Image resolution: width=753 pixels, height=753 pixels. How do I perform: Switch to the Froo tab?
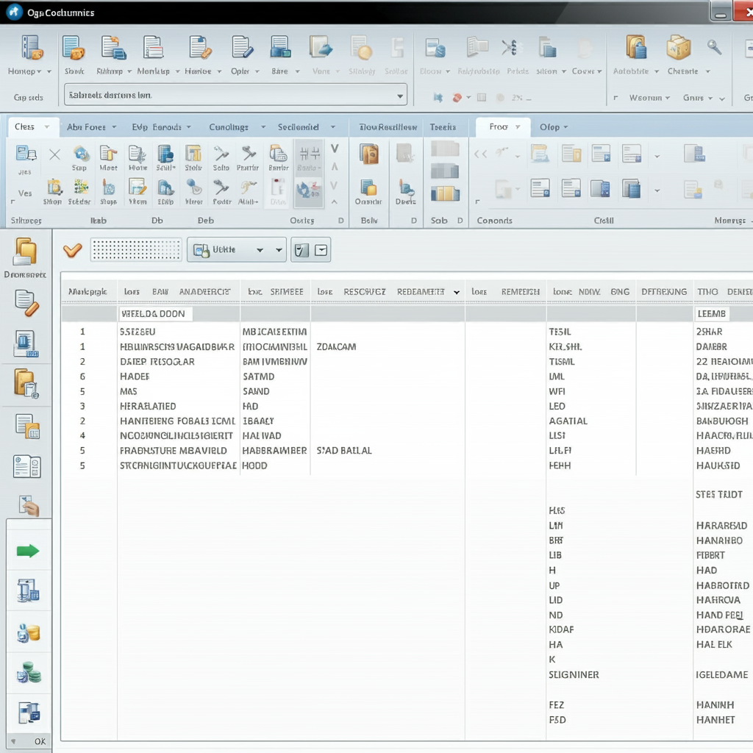click(x=503, y=126)
